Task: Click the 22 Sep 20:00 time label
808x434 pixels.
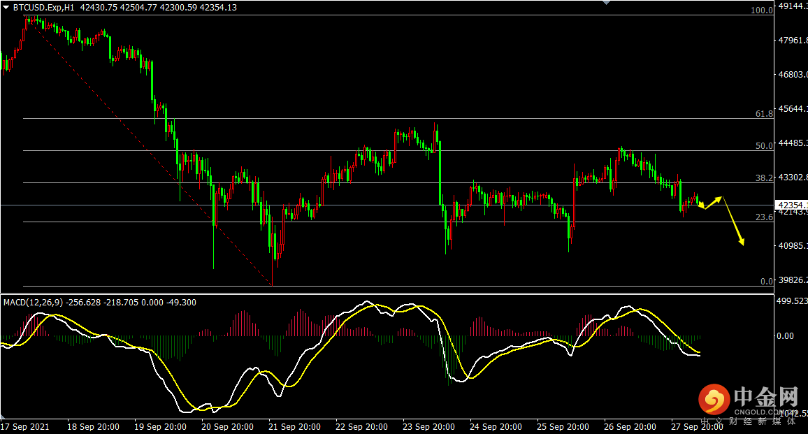Action: pyautogui.click(x=361, y=427)
